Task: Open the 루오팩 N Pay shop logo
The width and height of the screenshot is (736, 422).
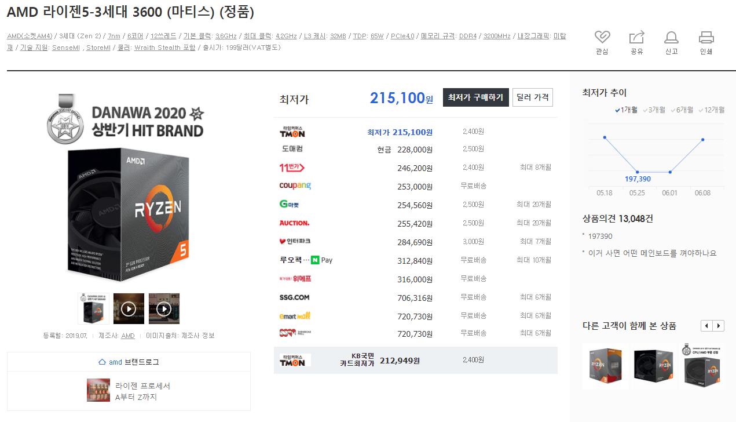Action: coord(306,260)
